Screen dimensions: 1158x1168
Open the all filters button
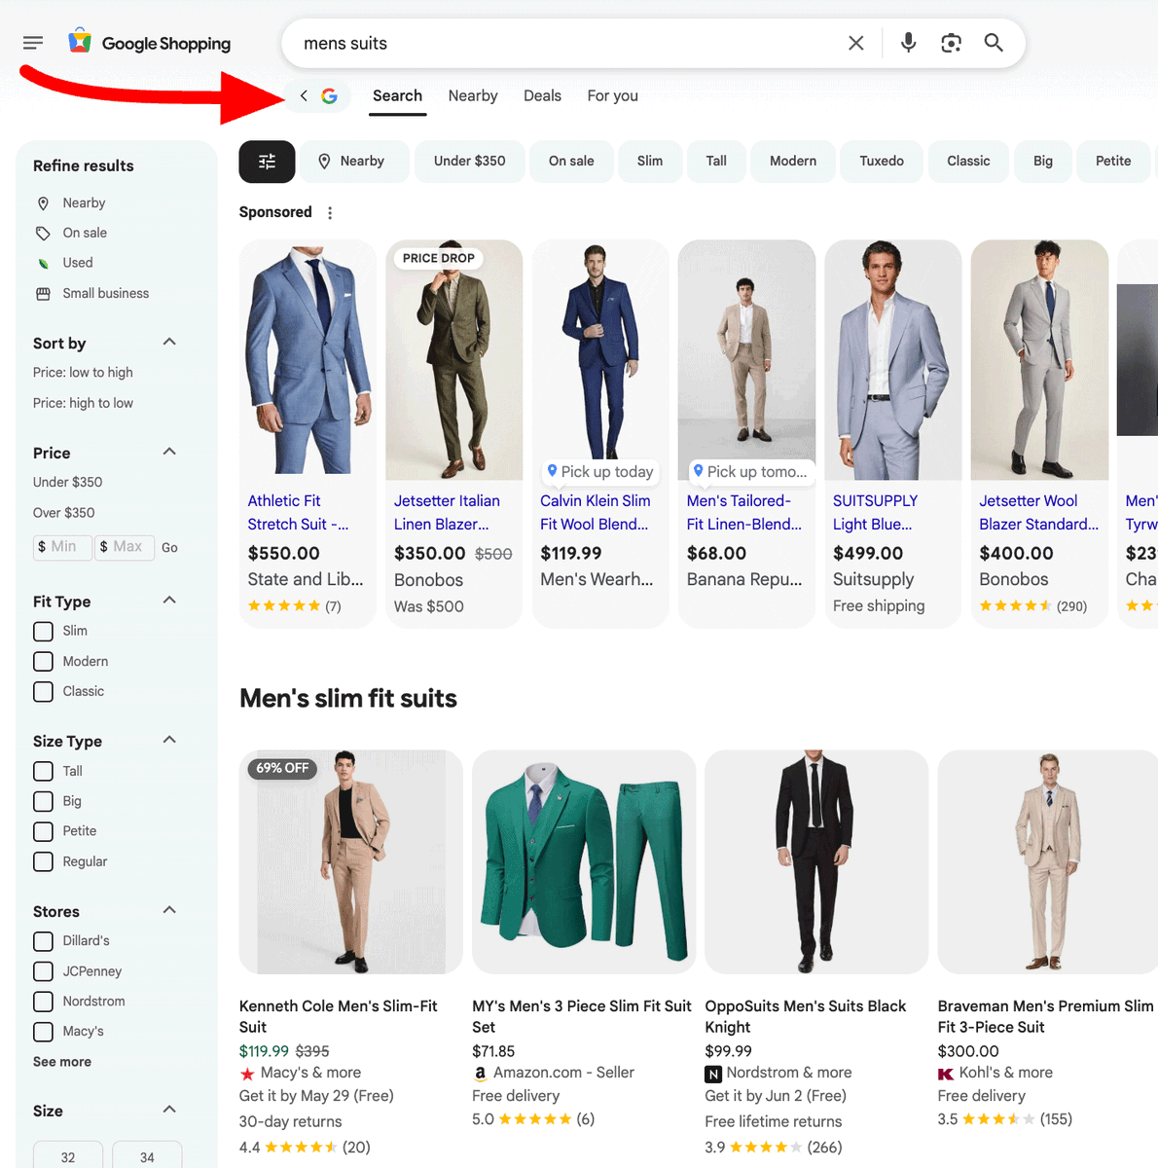pos(267,162)
